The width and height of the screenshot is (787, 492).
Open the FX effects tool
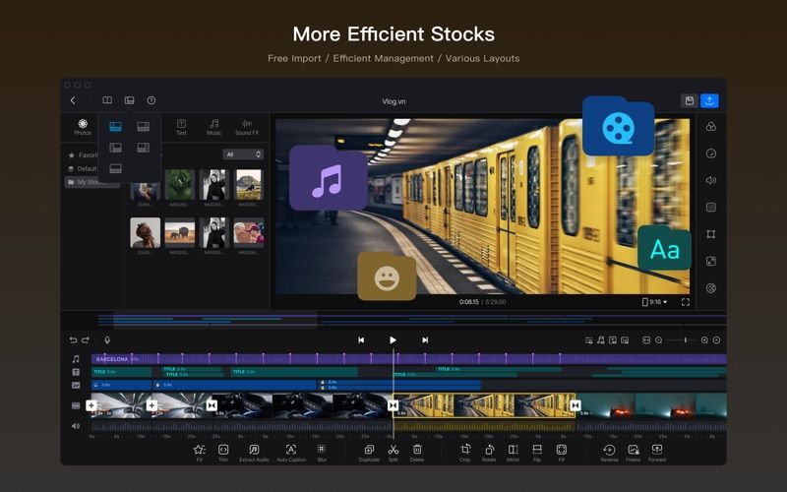point(200,453)
